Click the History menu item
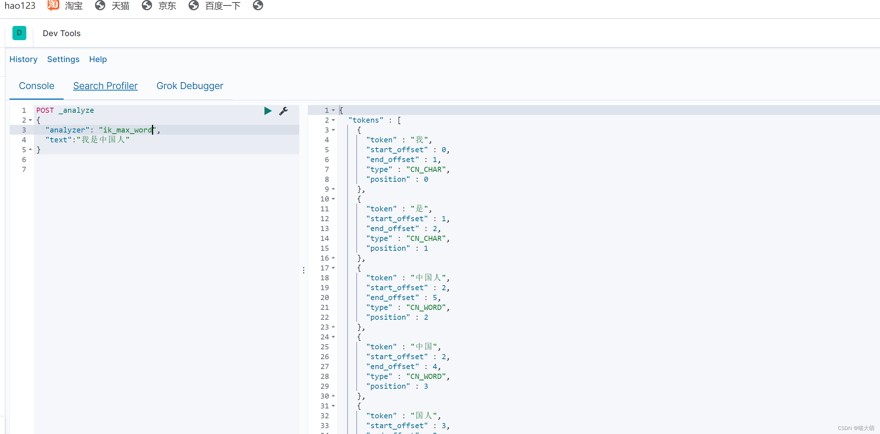880x434 pixels. pos(23,59)
